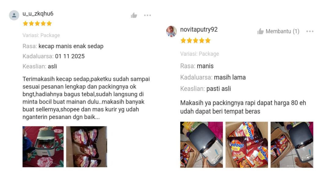Open three-dot menu on u_u_zkqhu6's review
Viewport: 326px width, 183px height.
[x=147, y=15]
